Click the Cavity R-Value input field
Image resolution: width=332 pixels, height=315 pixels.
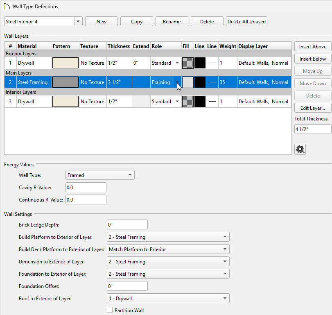pyautogui.click(x=86, y=187)
